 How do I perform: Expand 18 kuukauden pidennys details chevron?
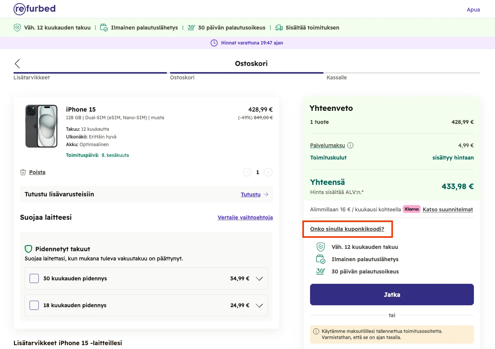(259, 306)
